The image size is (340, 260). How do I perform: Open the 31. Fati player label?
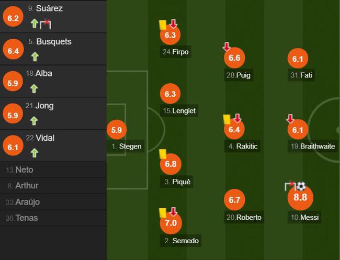(x=301, y=75)
